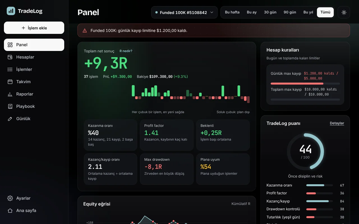Toggle the light/dark theme sun icon
This screenshot has height=224, width=359.
point(344,12)
